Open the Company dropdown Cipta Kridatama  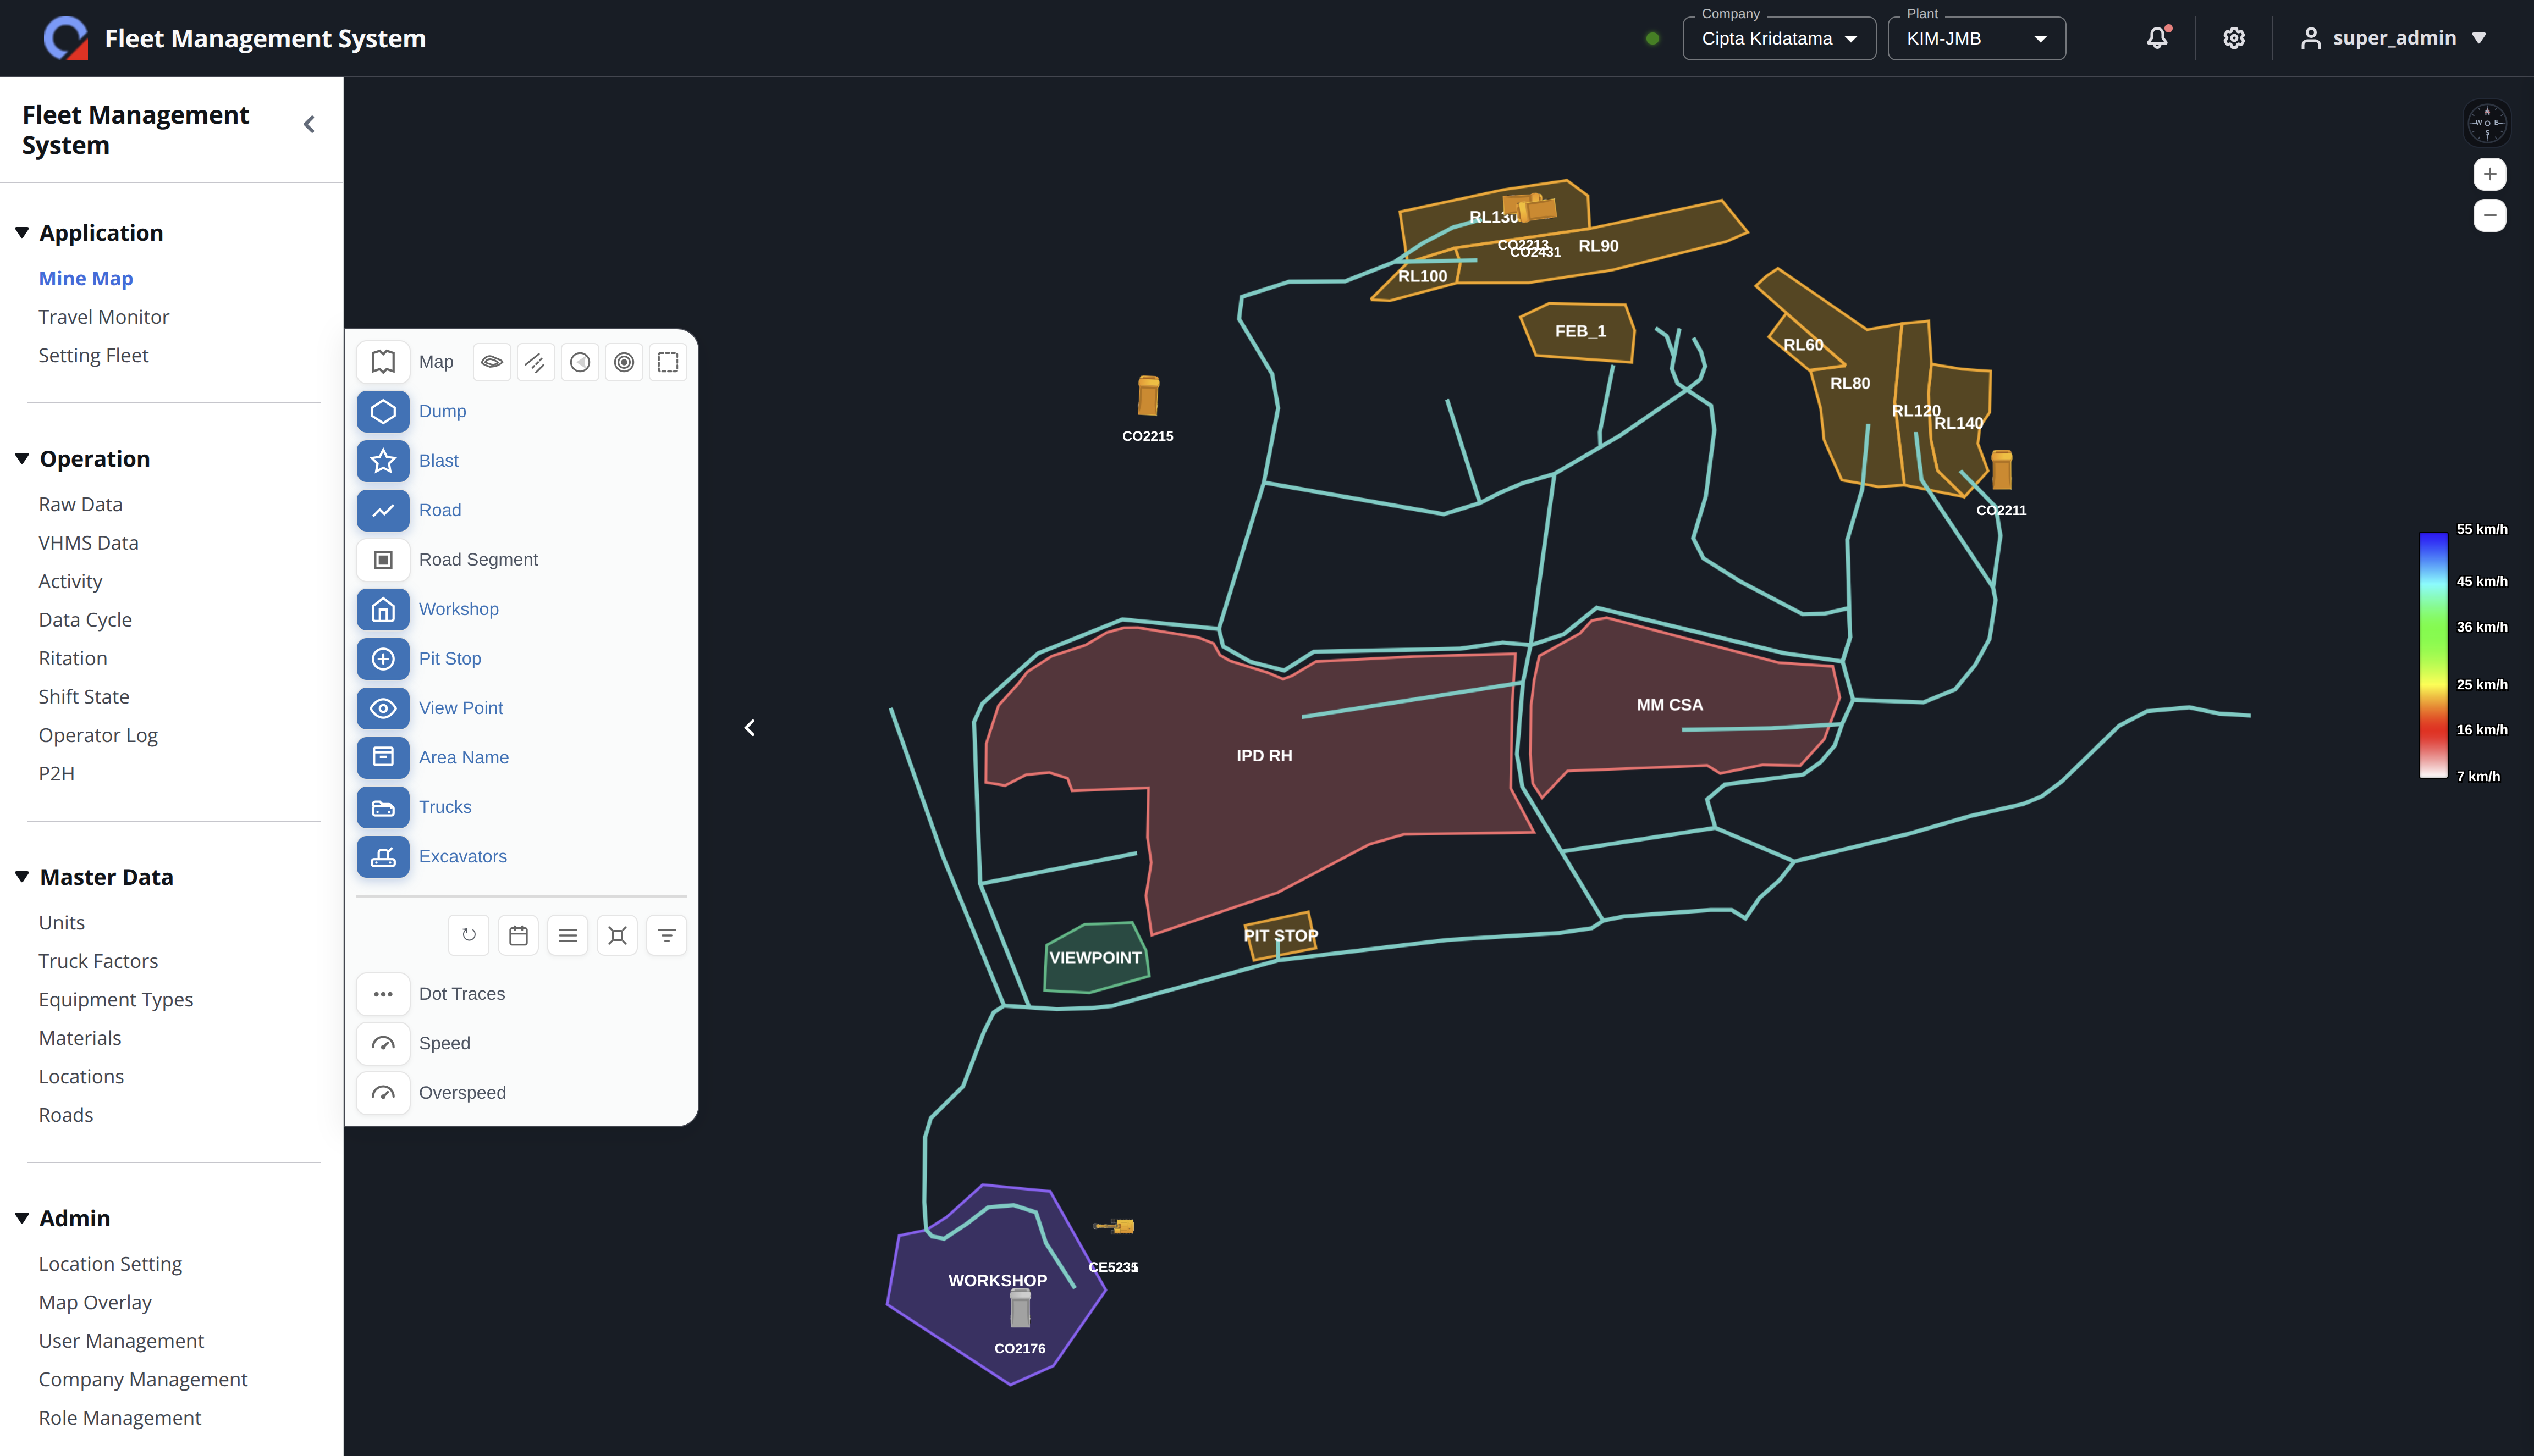(1779, 38)
